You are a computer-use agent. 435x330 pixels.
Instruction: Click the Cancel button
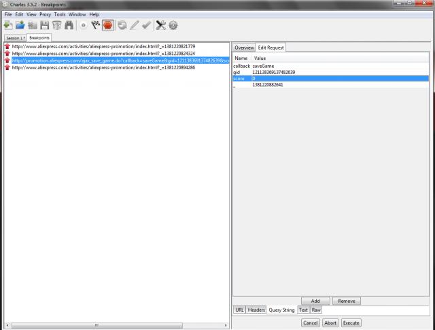point(310,323)
